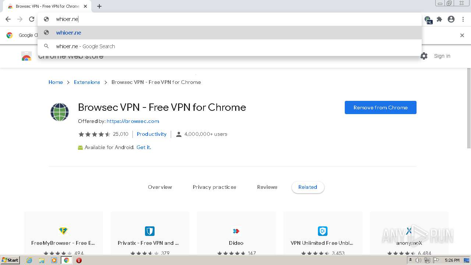Image resolution: width=471 pixels, height=265 pixels.
Task: Click the 4,000,000+ users text
Action: (206, 134)
